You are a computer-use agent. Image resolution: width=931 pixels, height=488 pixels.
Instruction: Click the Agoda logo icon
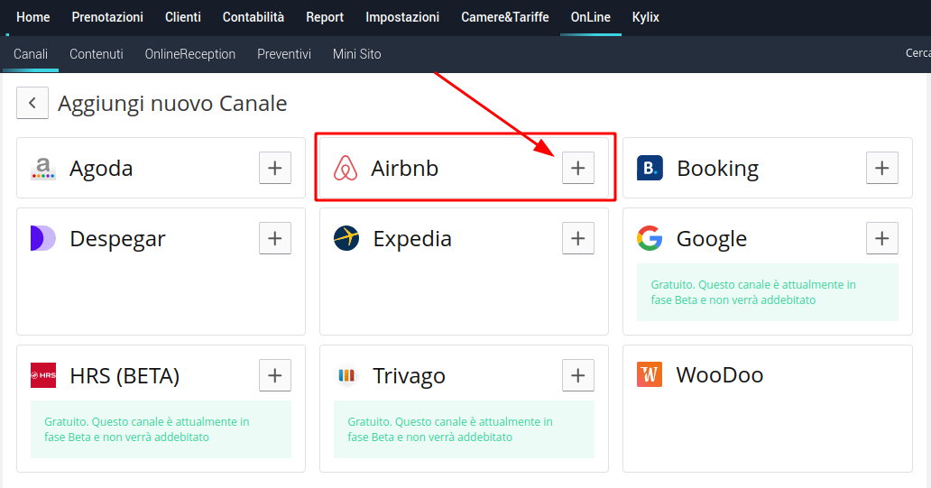point(43,169)
